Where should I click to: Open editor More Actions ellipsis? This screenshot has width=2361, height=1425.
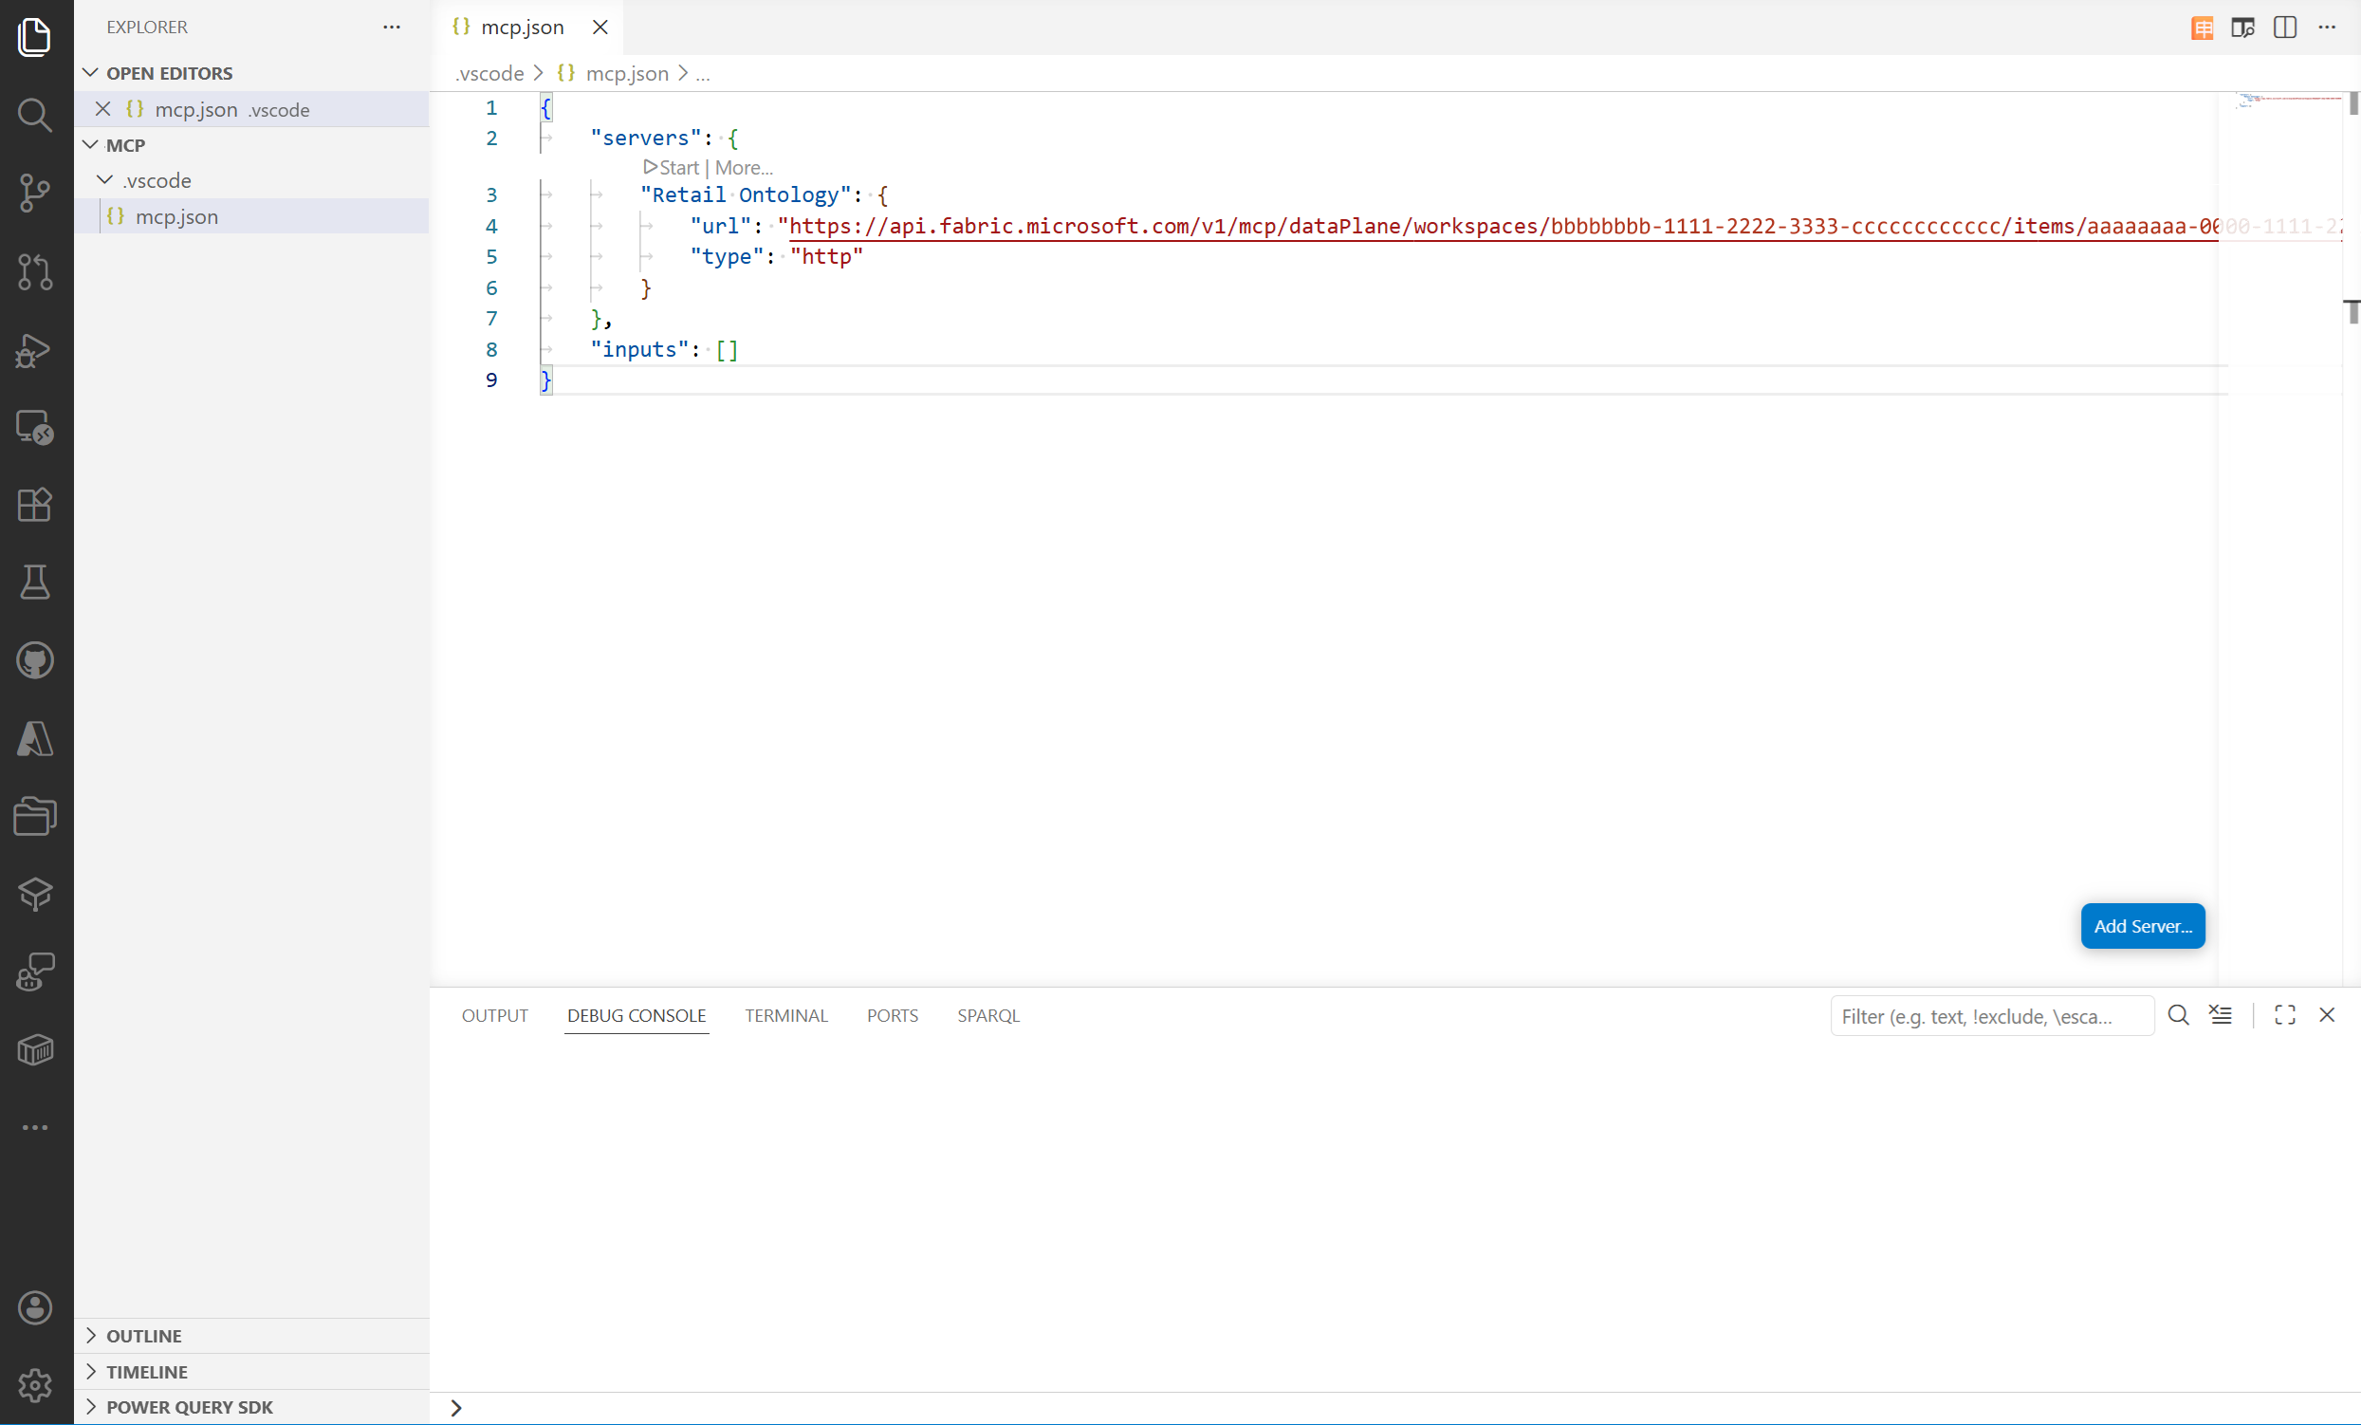(2327, 28)
